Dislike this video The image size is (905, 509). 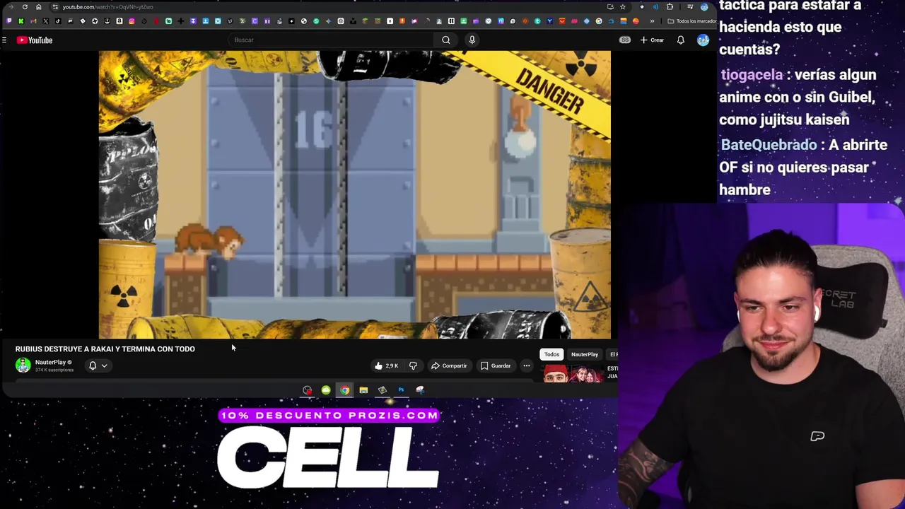(x=413, y=365)
